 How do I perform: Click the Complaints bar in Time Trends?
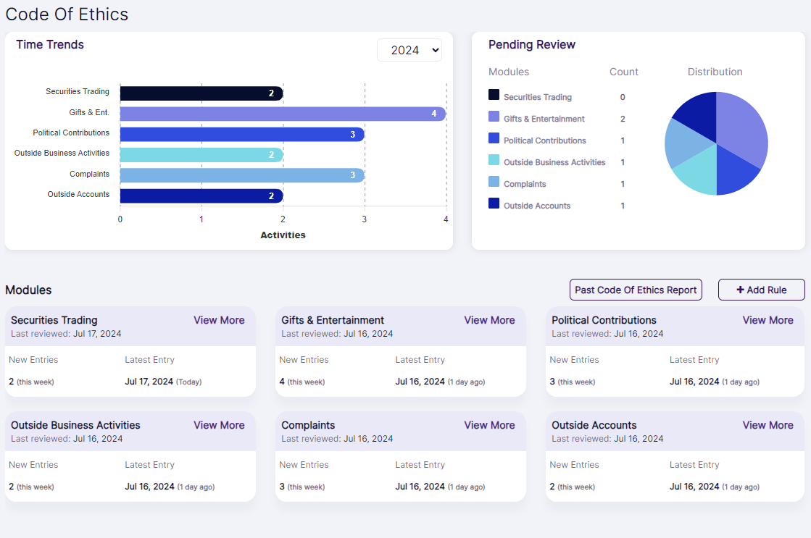(x=241, y=175)
